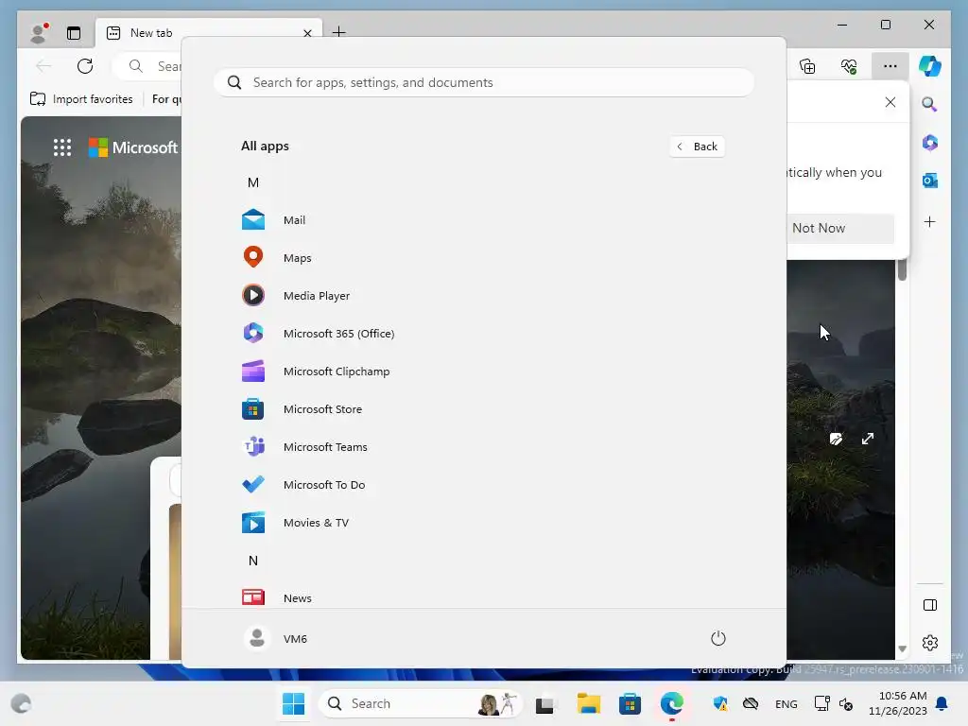Open Edge Settings and more menu
This screenshot has width=968, height=726.
click(890, 66)
